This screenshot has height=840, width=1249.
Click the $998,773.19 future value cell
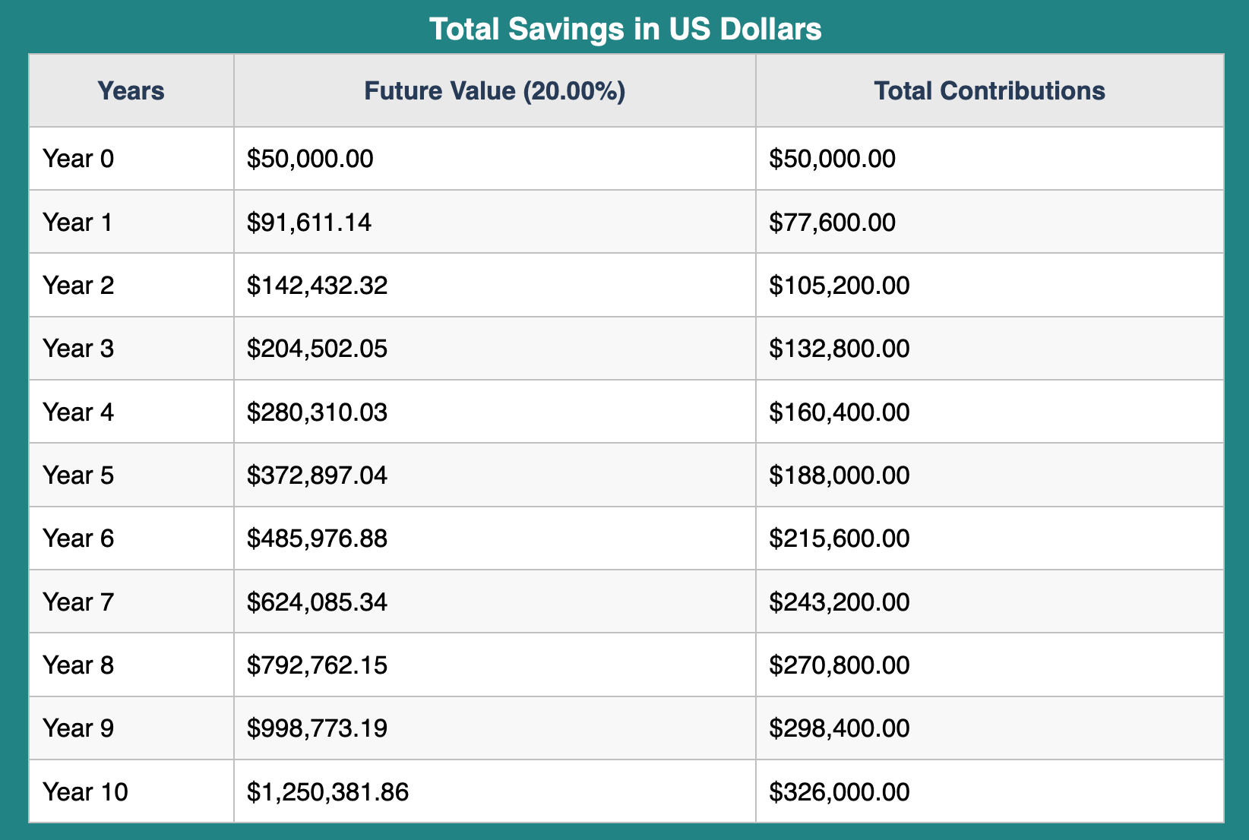tap(317, 728)
